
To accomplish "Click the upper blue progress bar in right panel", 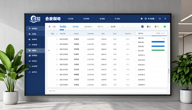I will pos(158,42).
